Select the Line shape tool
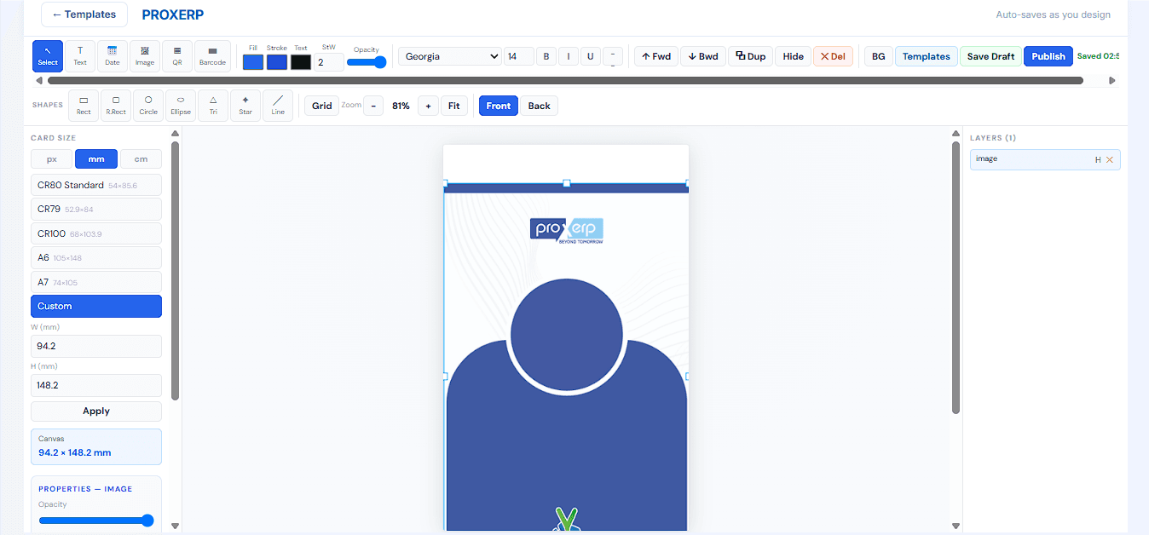Image resolution: width=1149 pixels, height=535 pixels. pos(278,106)
